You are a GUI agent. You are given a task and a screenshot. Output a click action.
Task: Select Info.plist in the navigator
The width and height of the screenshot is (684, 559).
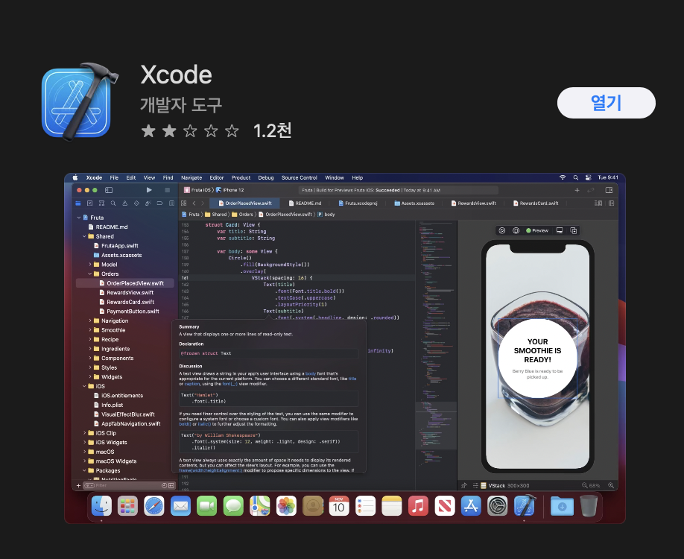point(108,405)
